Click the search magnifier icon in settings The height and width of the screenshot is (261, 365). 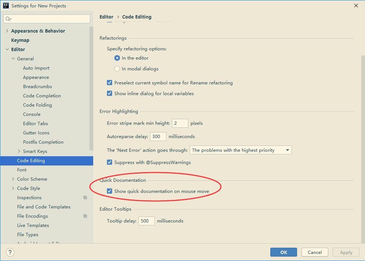(7, 19)
